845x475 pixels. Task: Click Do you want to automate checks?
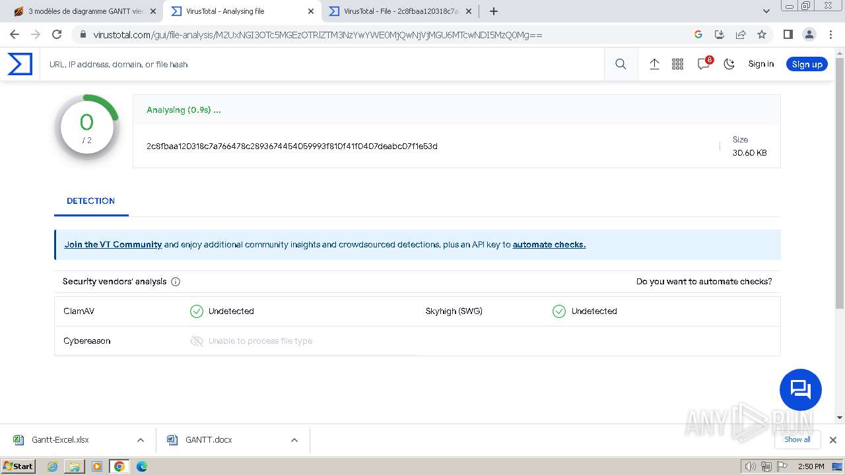pos(704,282)
